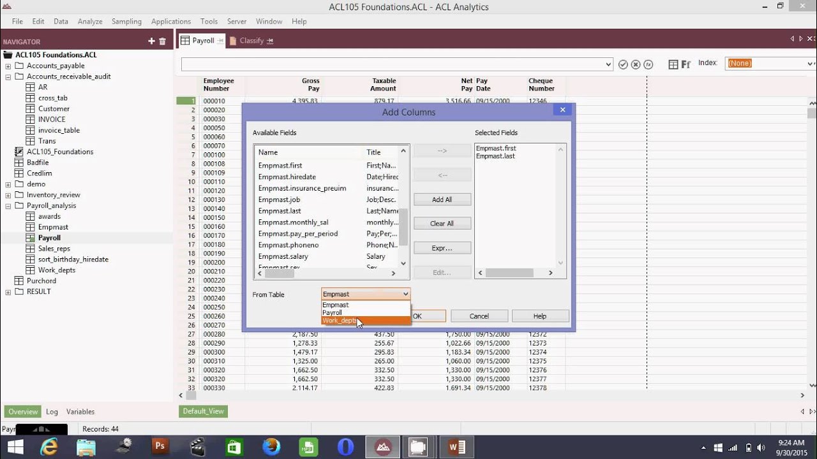Open the fx expression builder icon
817x459 pixels.
(648, 64)
